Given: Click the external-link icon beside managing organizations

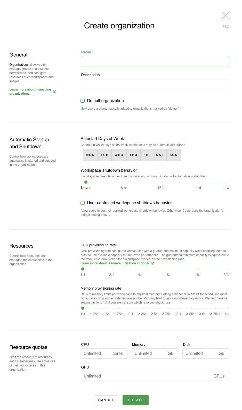Looking at the screenshot, I should pyautogui.click(x=54, y=91).
